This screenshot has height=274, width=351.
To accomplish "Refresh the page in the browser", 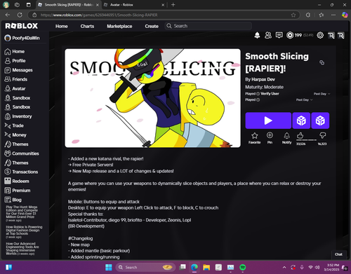I will [x=20, y=15].
